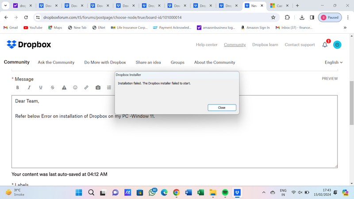Screen dimensions: 354x199
Task: Open Word from taskbar
Action: click(x=189, y=192)
